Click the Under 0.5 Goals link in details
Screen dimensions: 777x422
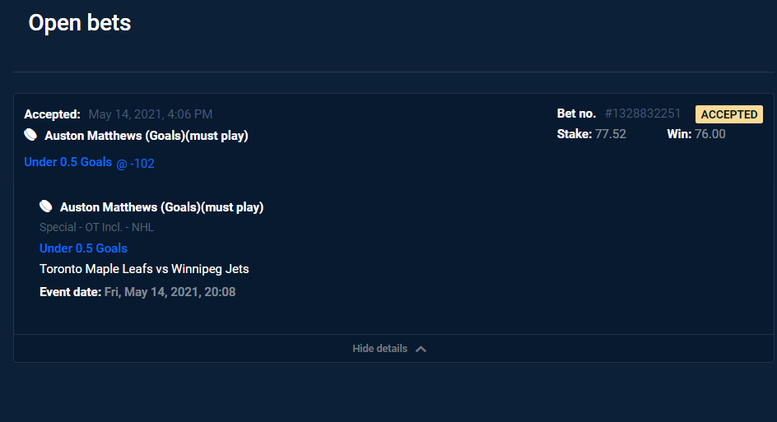pos(83,248)
